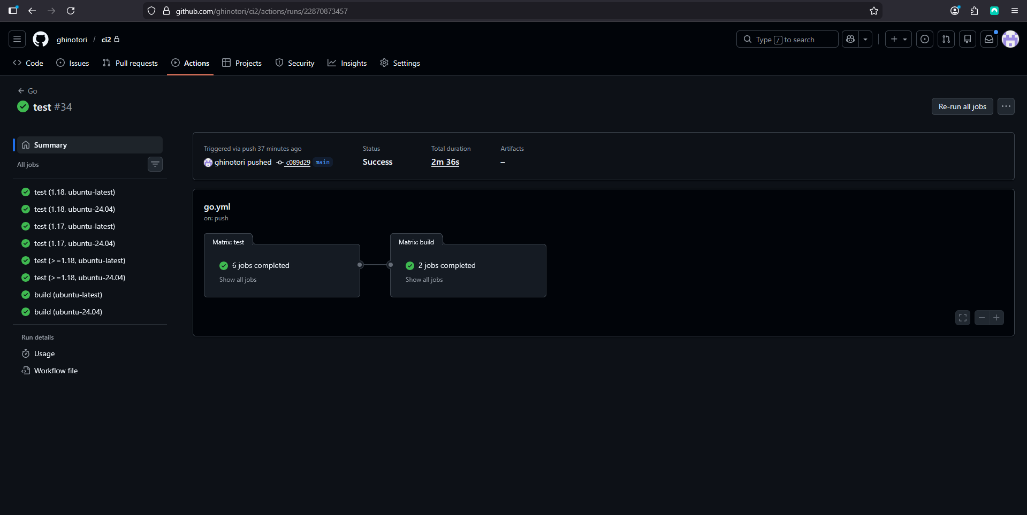Expand Show all jobs under Matrix: build
This screenshot has height=515, width=1027.
click(x=424, y=280)
